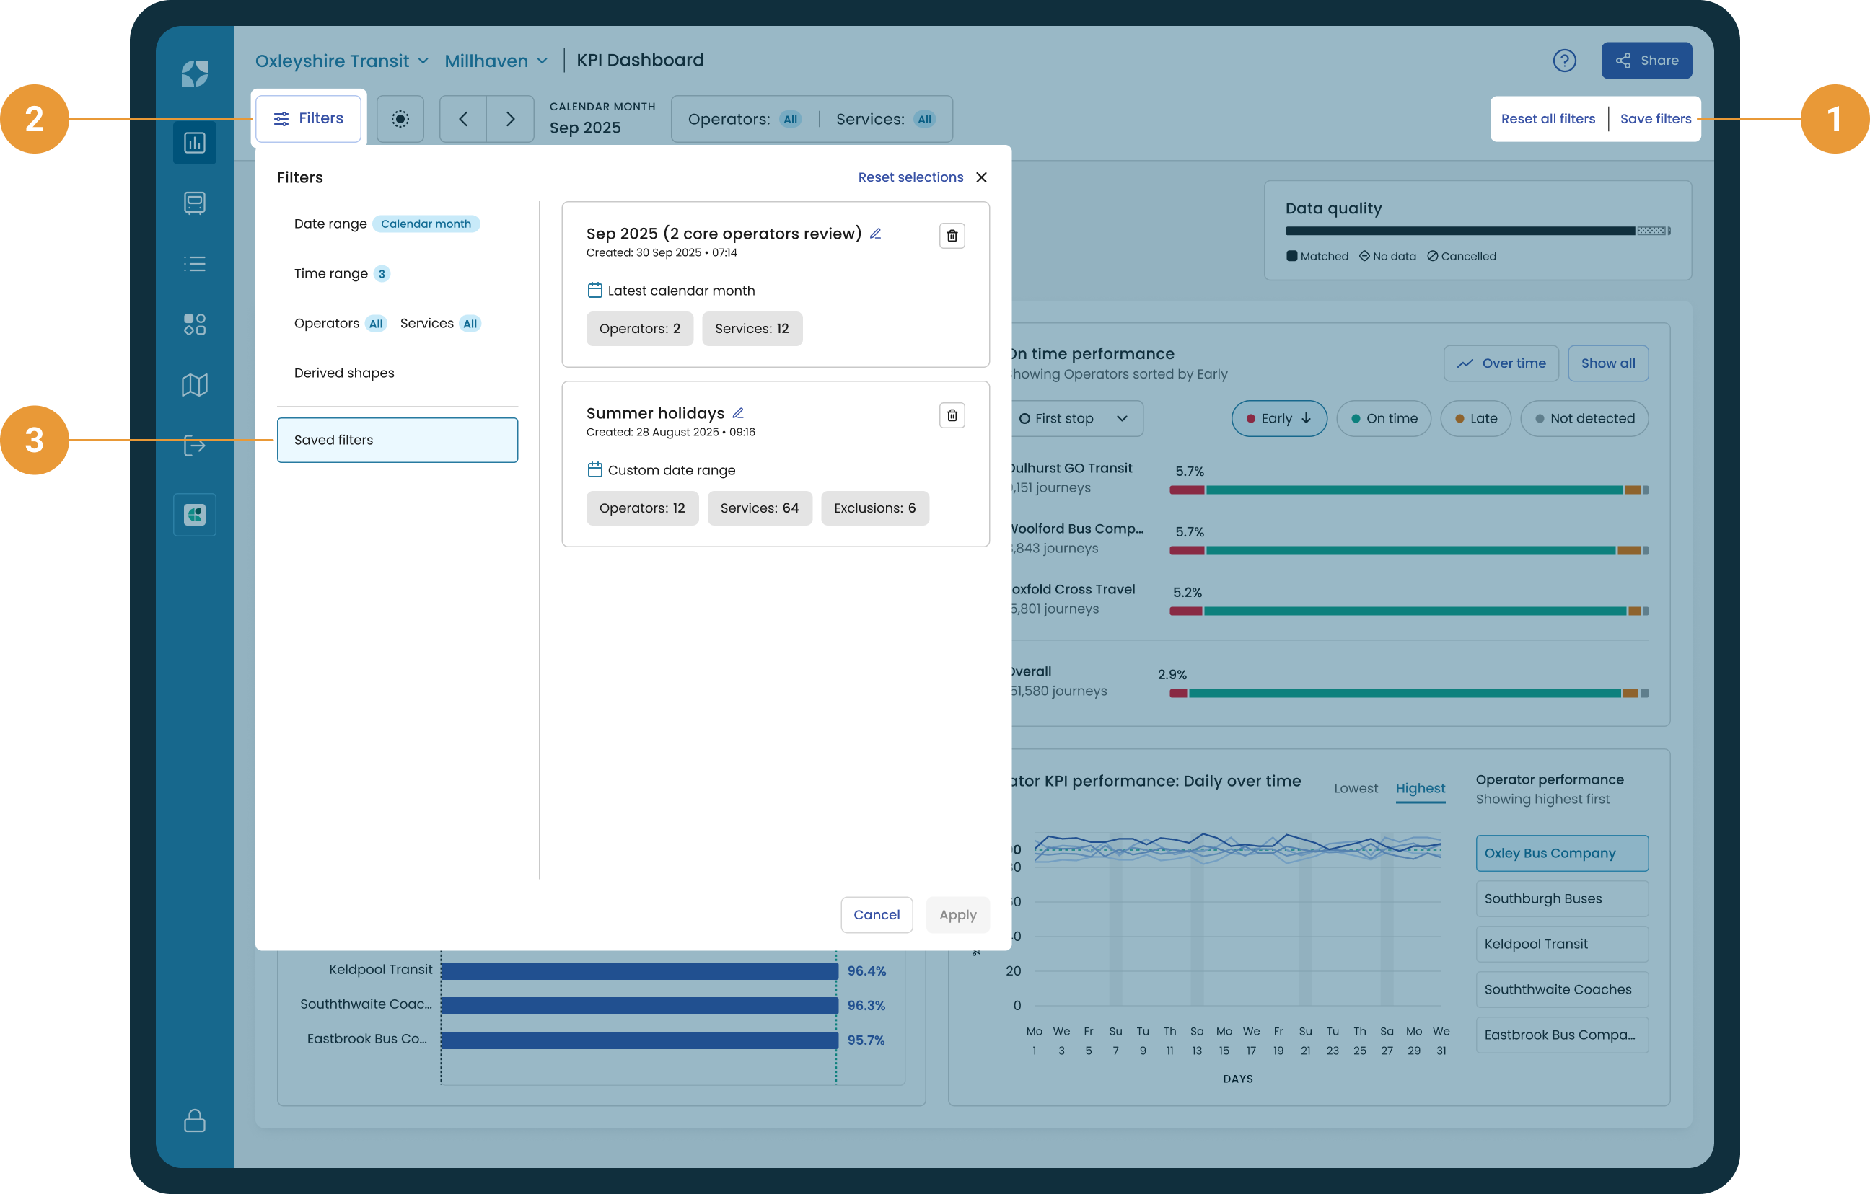The image size is (1870, 1194).
Task: Expand the Millhaven region dropdown
Action: 496,61
